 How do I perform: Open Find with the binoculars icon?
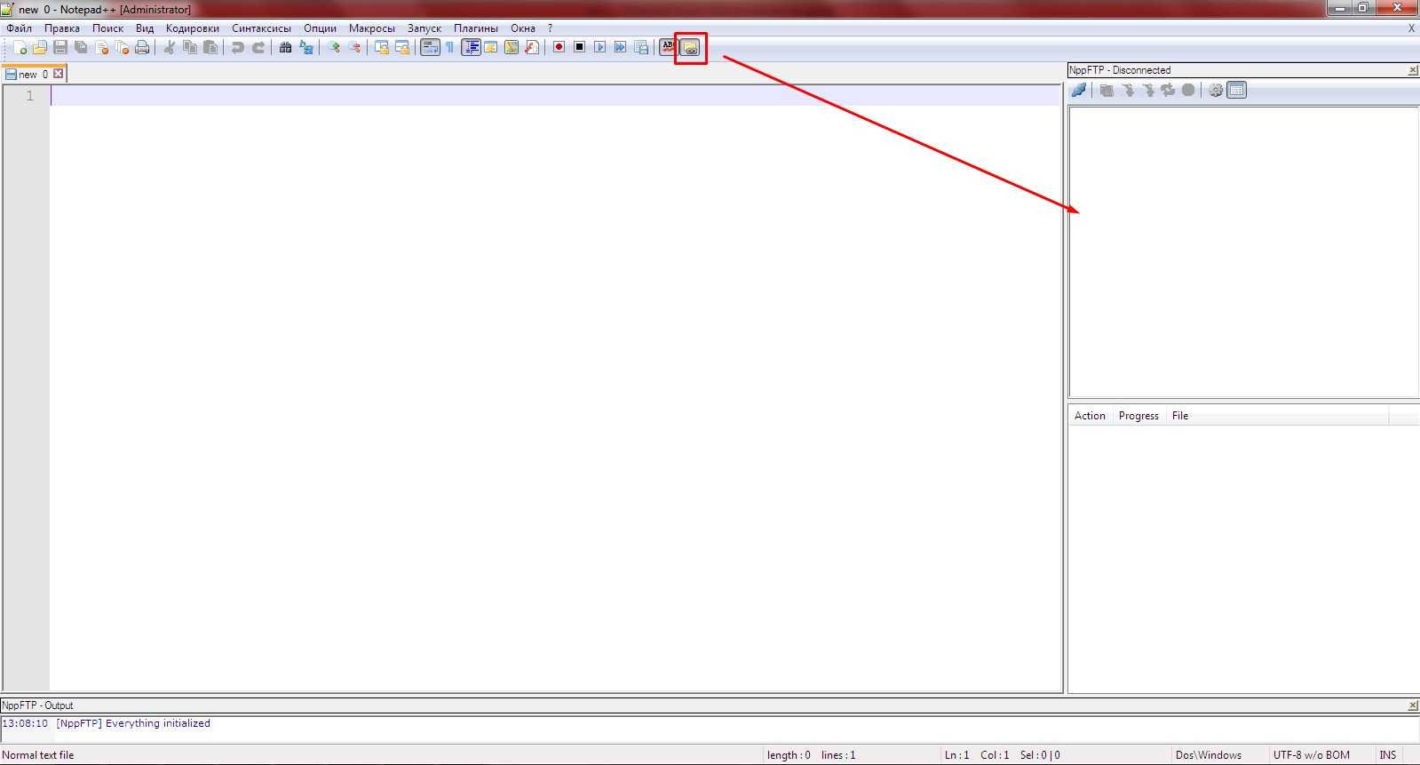[285, 47]
